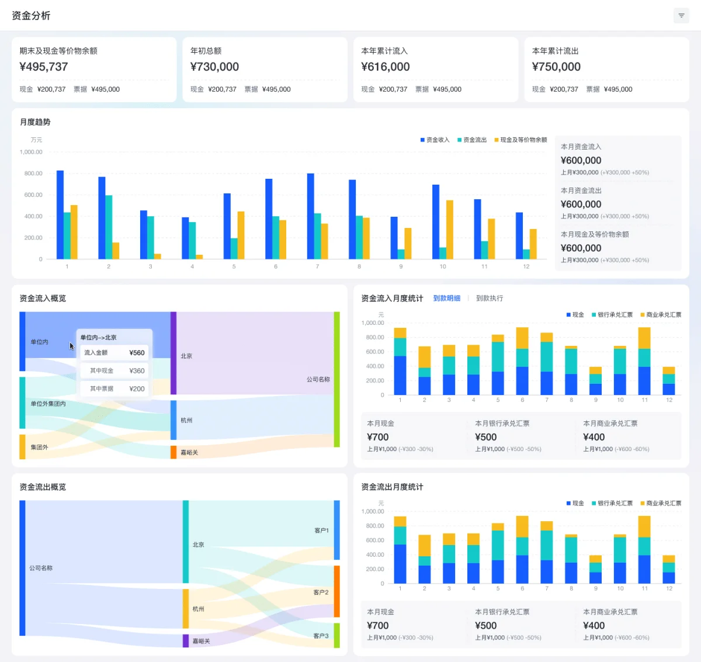Click 集团外 node in 资金流入概览

pyautogui.click(x=22, y=446)
